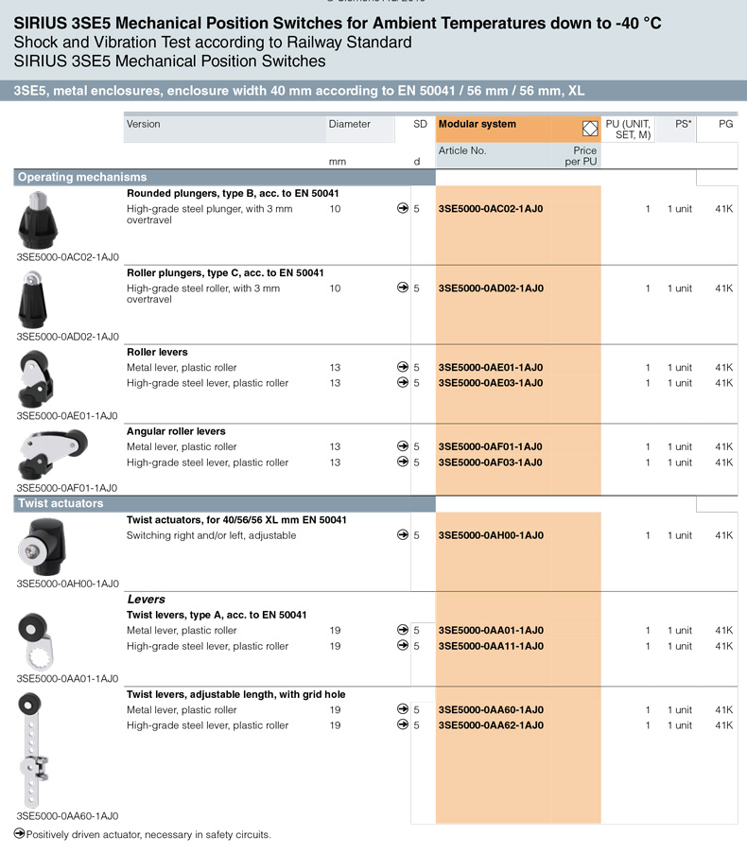
Task: Click arrow icon left of article 3SE5000-0AA62-1AJ0
Action: (403, 725)
